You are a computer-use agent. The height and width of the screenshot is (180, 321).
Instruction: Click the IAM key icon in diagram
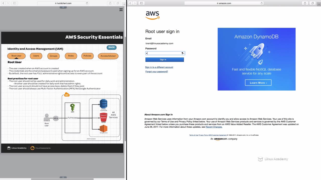point(72,107)
